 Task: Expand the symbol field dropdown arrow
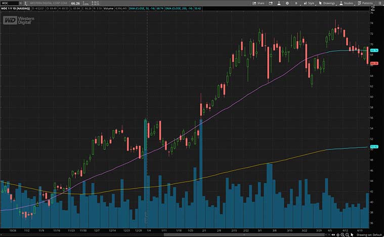click(x=22, y=3)
